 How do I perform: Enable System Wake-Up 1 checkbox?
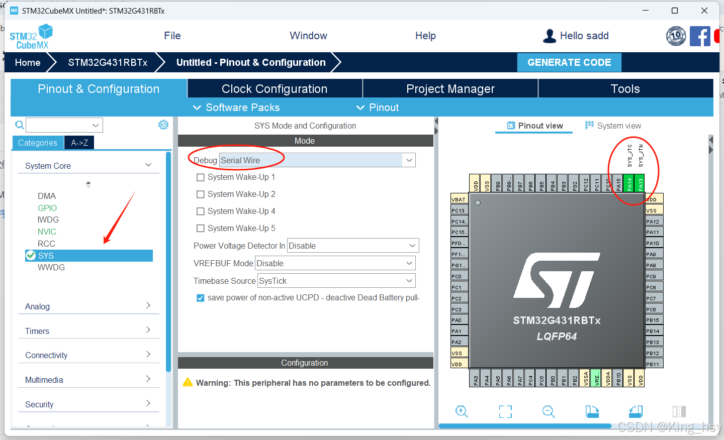pos(200,177)
